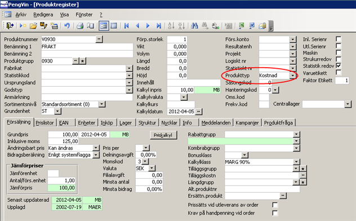Switch to the Prislistor tab
The width and height of the screenshot is (356, 221).
44,123
